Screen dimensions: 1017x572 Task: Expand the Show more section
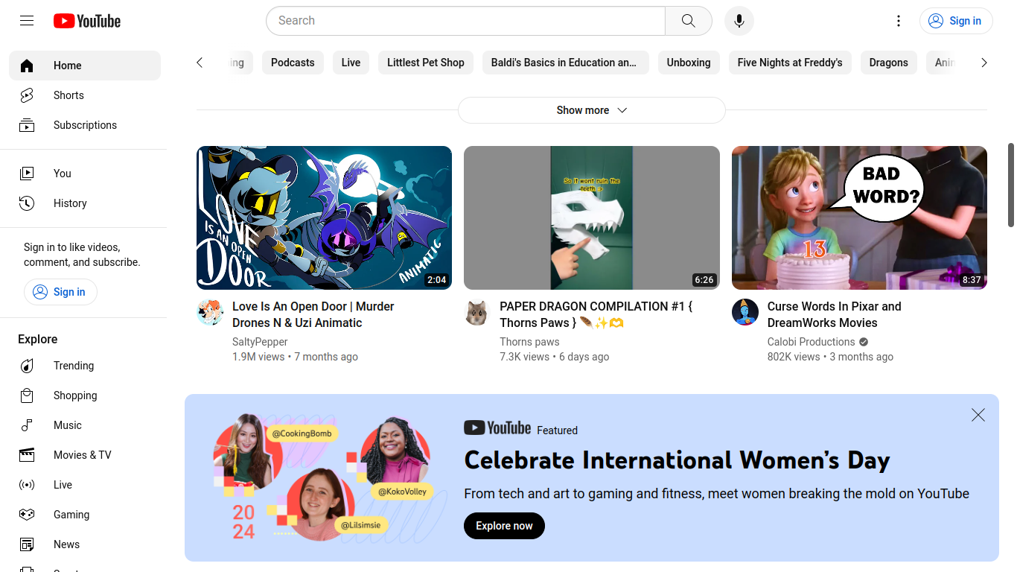coord(592,110)
